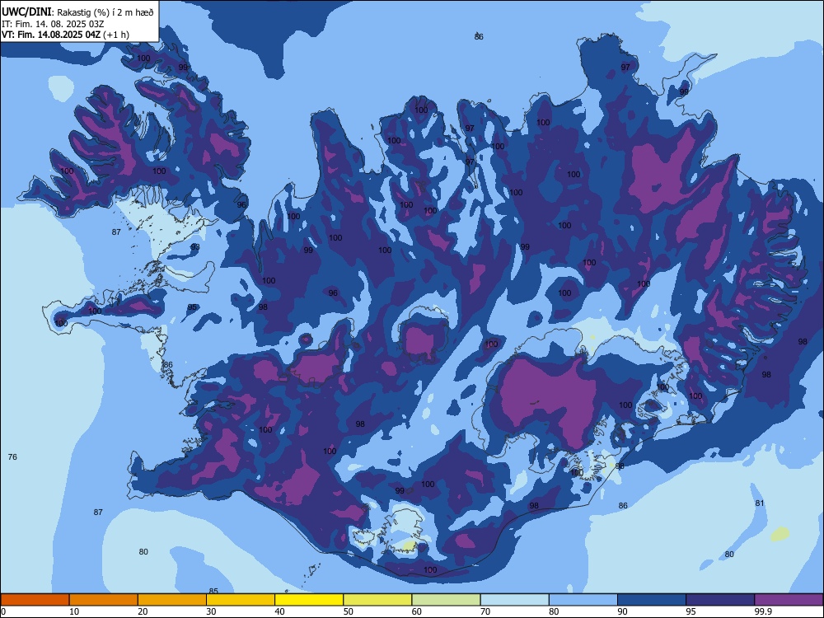Click the dark indigo 95–99.9 legend swatch
This screenshot has height=618, width=824.
coord(720,600)
